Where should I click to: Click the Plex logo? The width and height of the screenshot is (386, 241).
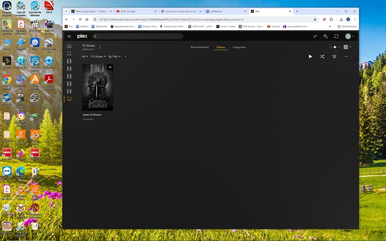pos(82,36)
